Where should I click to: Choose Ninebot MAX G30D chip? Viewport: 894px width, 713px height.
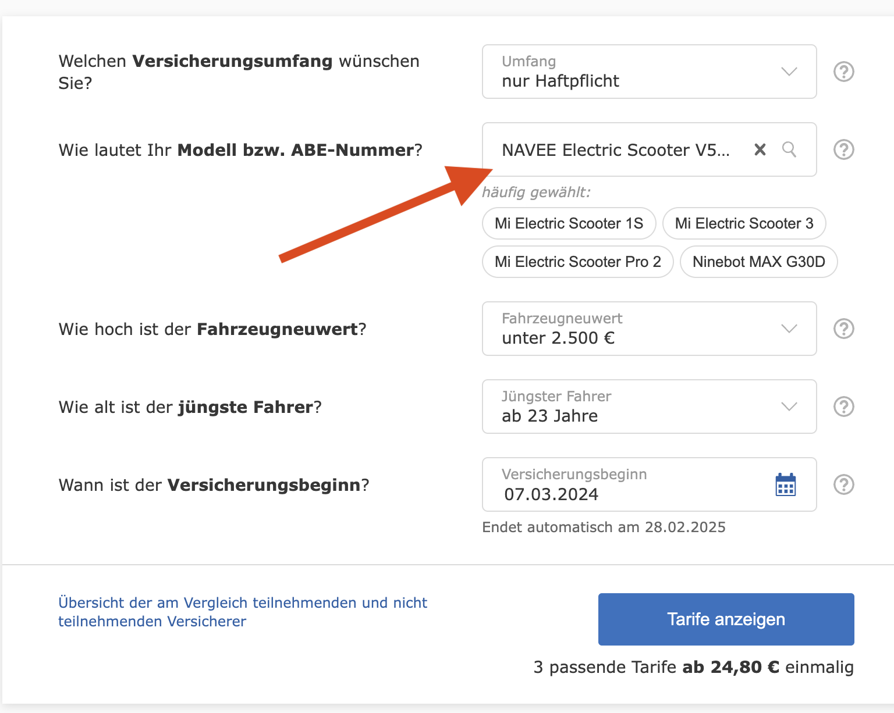758,262
